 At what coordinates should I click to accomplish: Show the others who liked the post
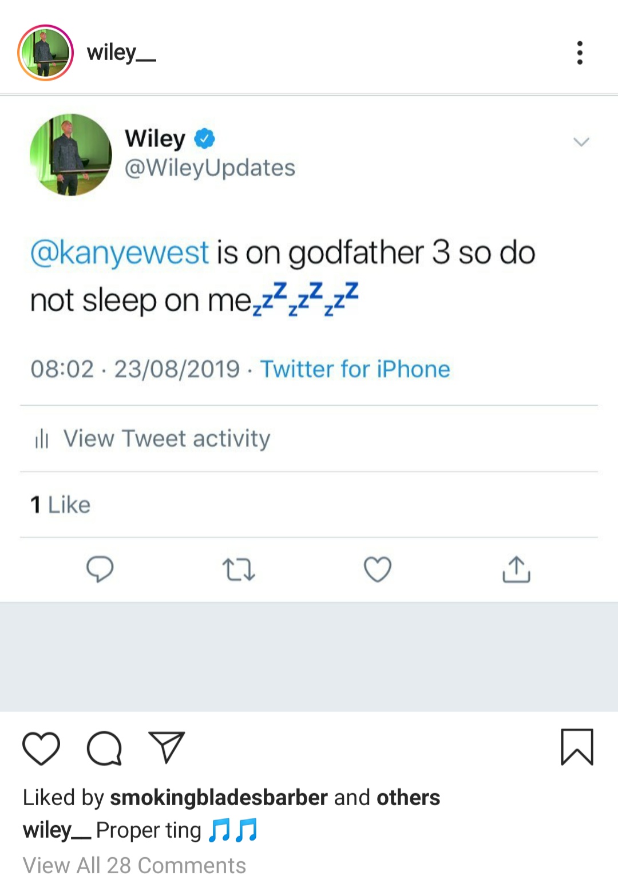[x=408, y=797]
